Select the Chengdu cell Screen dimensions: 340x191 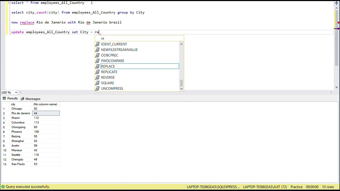click(21, 159)
